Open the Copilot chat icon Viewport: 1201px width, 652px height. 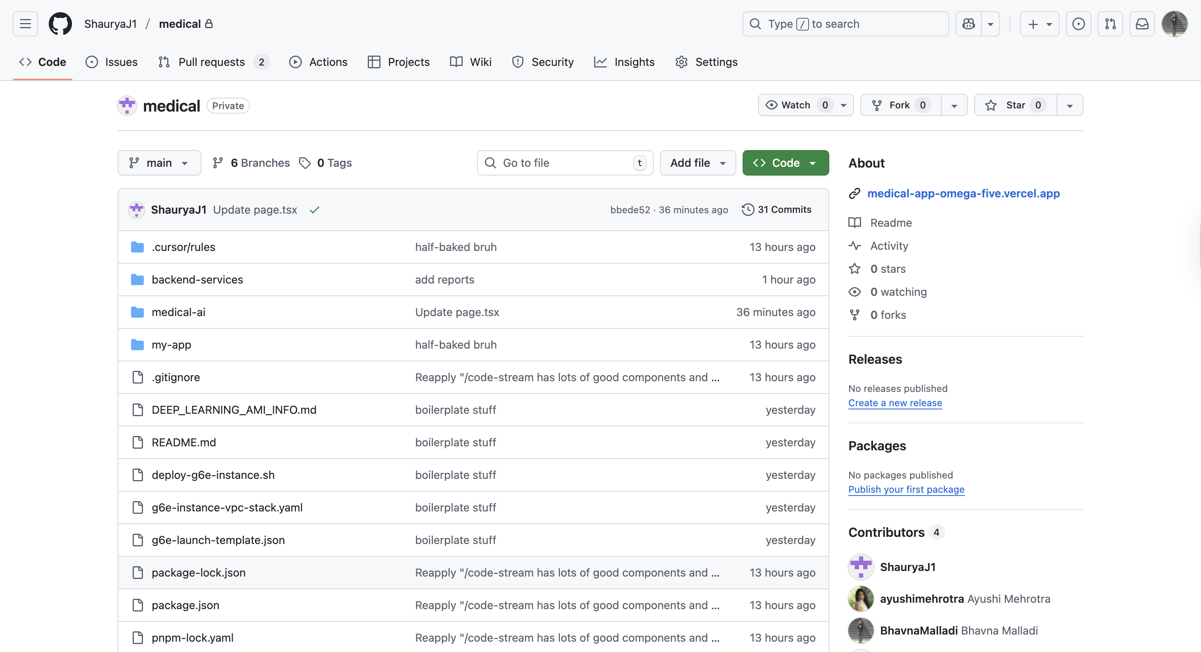(x=968, y=24)
